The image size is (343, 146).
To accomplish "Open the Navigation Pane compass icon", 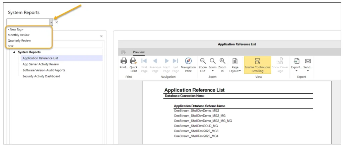I will 188,61.
